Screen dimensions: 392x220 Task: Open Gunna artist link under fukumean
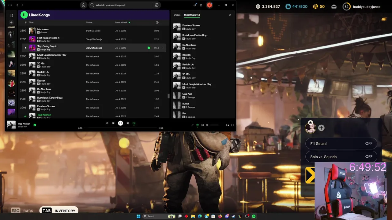[x=43, y=32]
